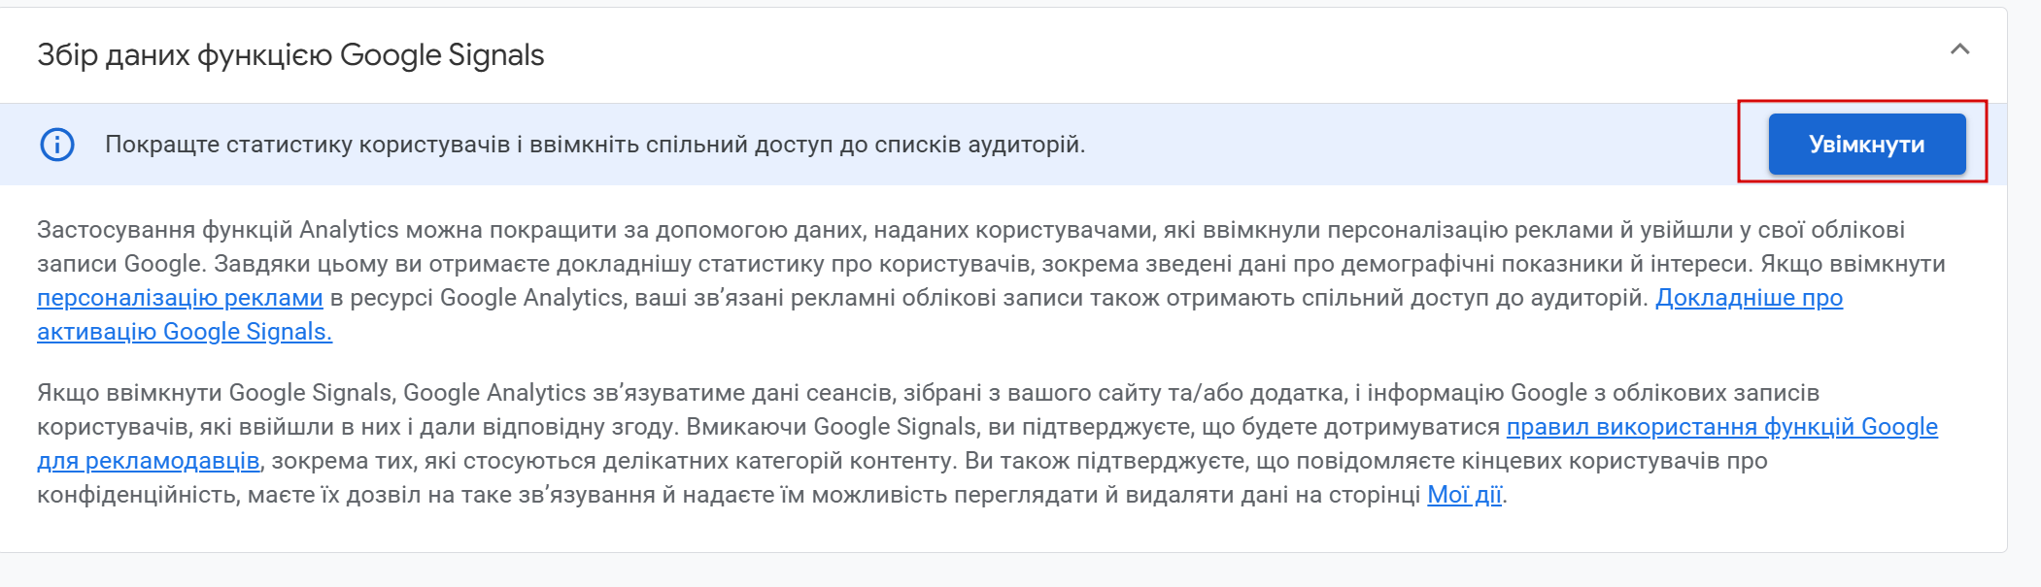The width and height of the screenshot is (2041, 587).
Task: Click heading Збір даних функцією Google Signals
Action: click(x=290, y=55)
